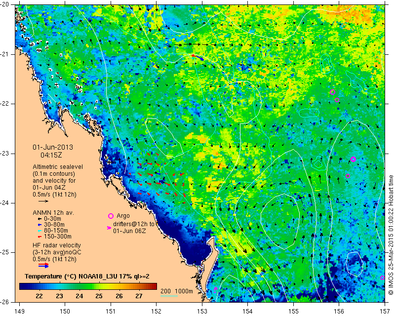This screenshot has width=395, height=316.
Task: Click latitude axis label -21
Action: [4, 54]
